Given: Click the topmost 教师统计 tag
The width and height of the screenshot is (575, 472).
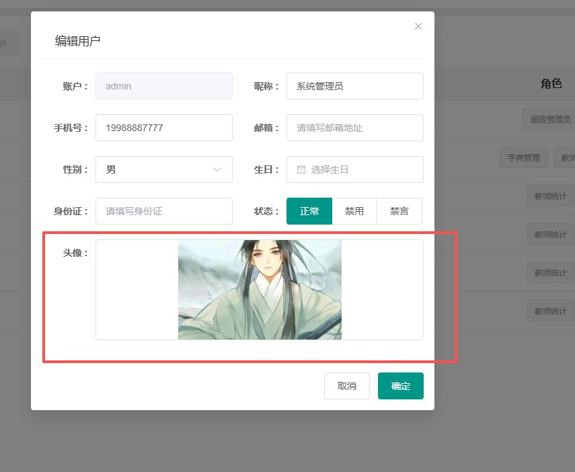Looking at the screenshot, I should [549, 196].
